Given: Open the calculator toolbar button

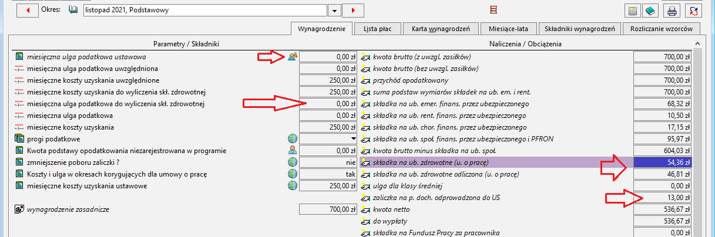Looking at the screenshot, I should tap(633, 11).
